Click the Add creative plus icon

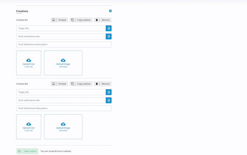[x=19, y=151]
